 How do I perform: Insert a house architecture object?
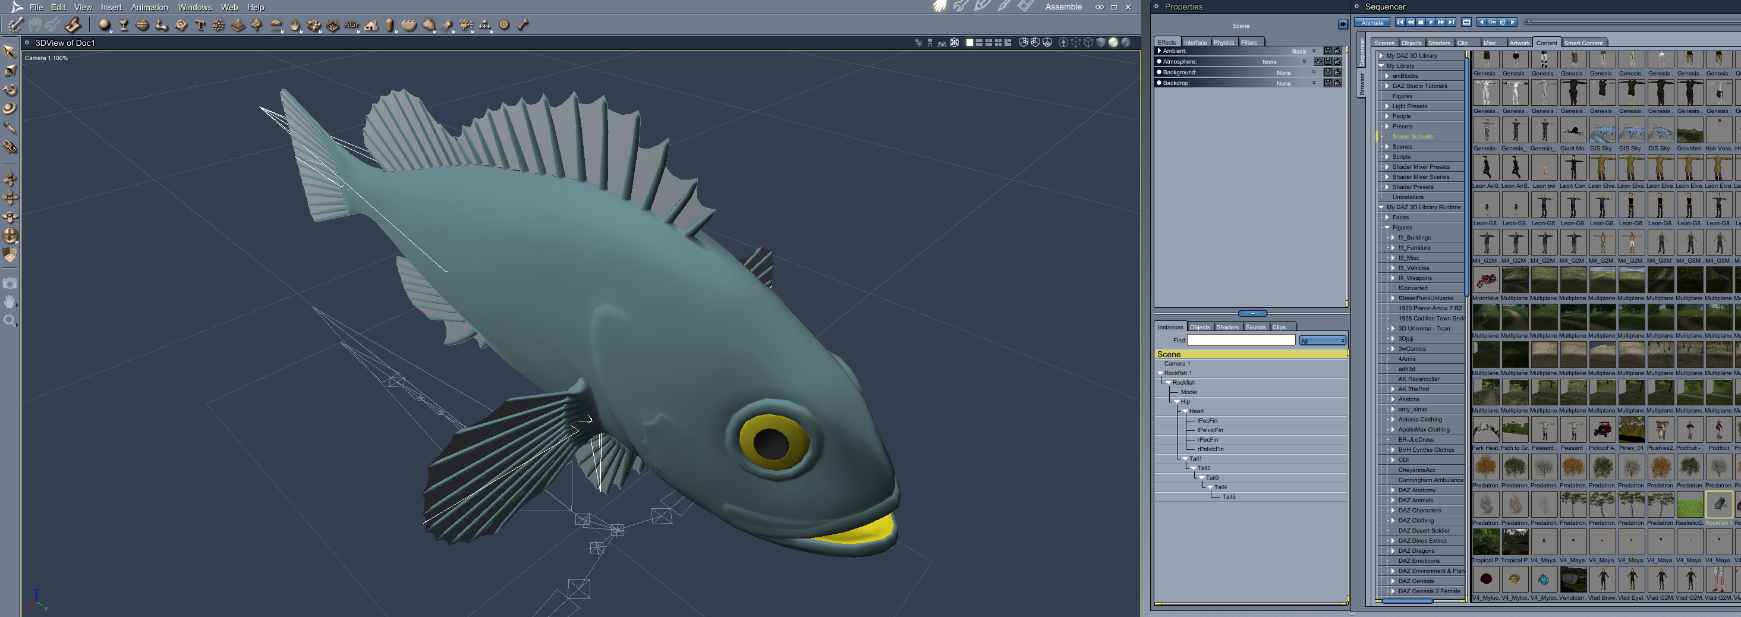[x=371, y=25]
